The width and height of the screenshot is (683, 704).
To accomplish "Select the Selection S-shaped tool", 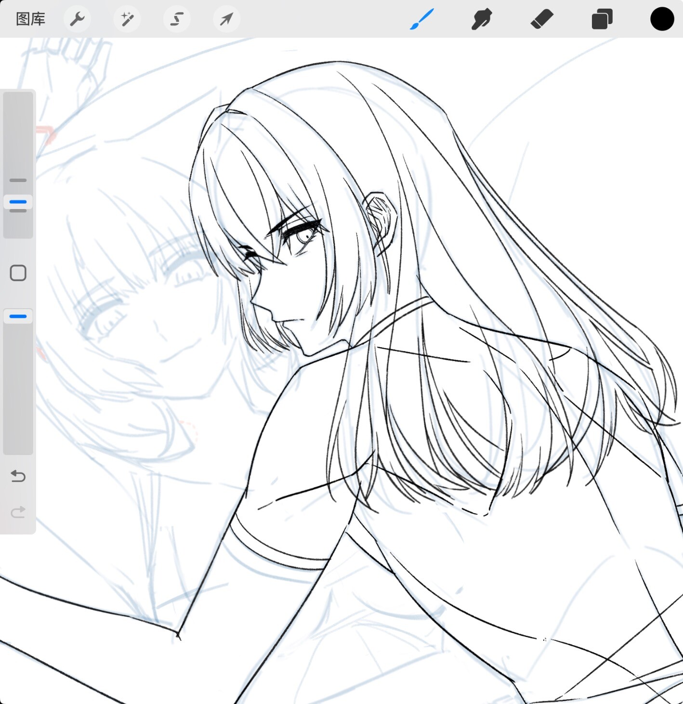I will (x=177, y=19).
